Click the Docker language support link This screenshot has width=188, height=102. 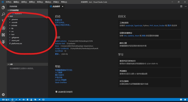pos(162,25)
